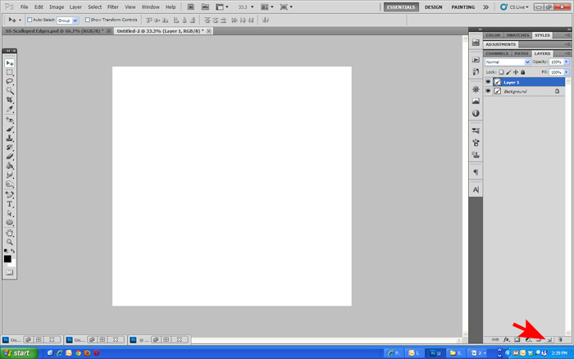
Task: Select the Rectangular Marquee tool
Action: 10,72
